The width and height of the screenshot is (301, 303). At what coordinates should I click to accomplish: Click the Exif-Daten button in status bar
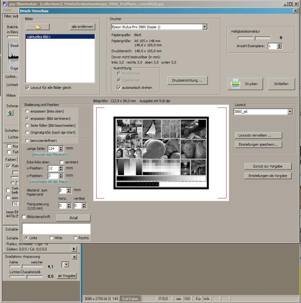pyautogui.click(x=130, y=299)
